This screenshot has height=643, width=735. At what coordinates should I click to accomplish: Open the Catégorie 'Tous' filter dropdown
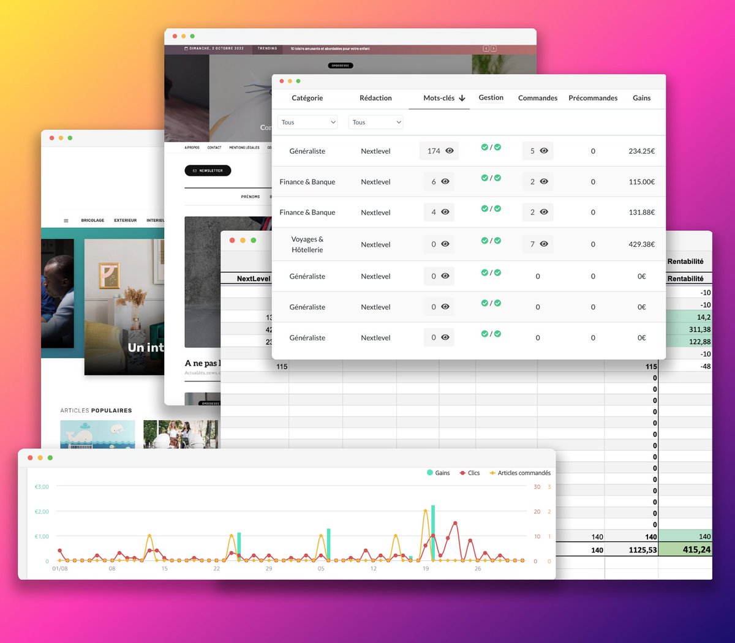coord(307,122)
